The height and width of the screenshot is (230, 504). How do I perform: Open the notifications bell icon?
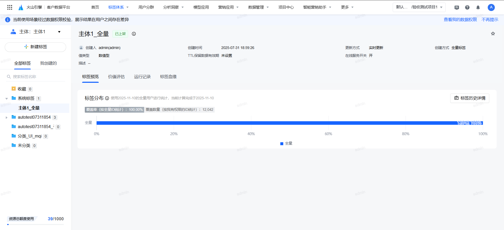click(478, 7)
